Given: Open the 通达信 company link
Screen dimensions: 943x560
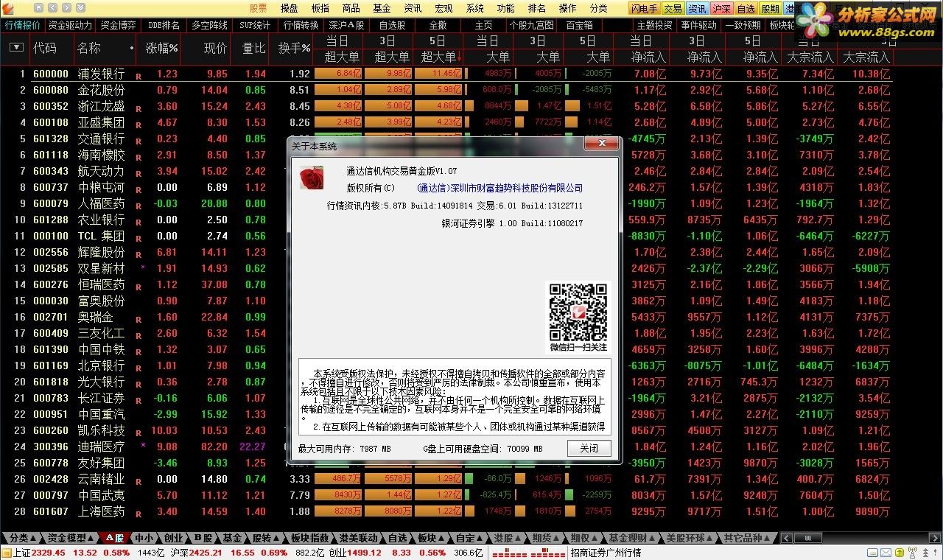Looking at the screenshot, I should click(x=499, y=188).
